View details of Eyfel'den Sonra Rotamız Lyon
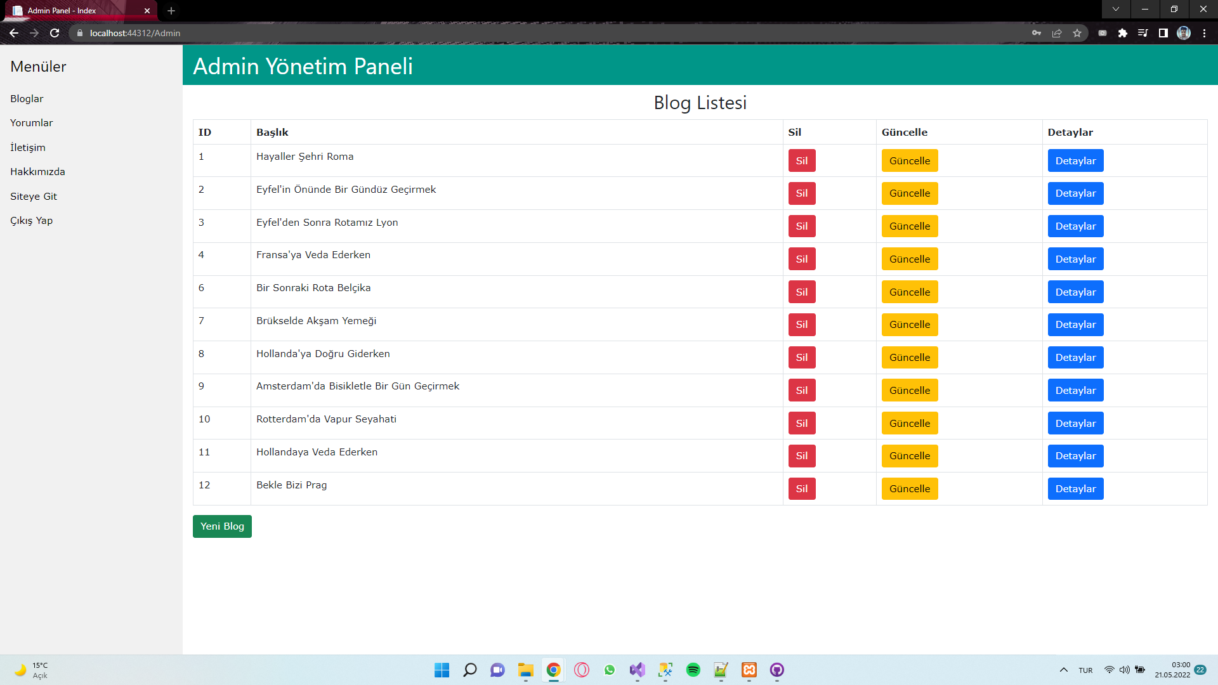Screen dimensions: 1218x685 [1075, 226]
